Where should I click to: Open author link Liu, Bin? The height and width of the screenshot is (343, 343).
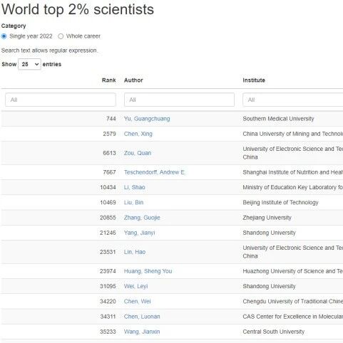pos(133,203)
